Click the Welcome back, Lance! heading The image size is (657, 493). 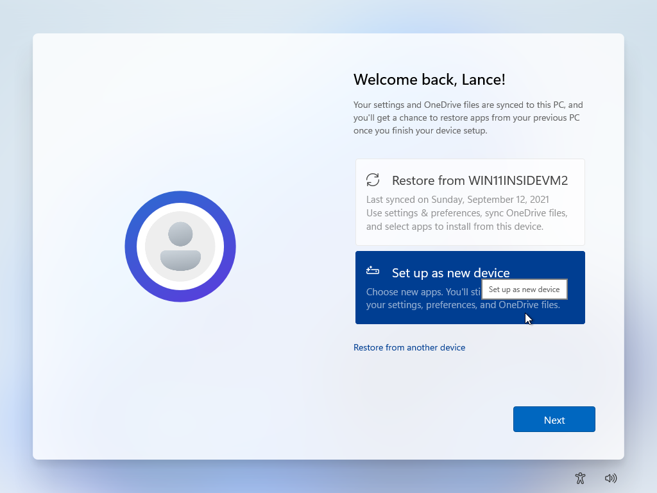429,79
